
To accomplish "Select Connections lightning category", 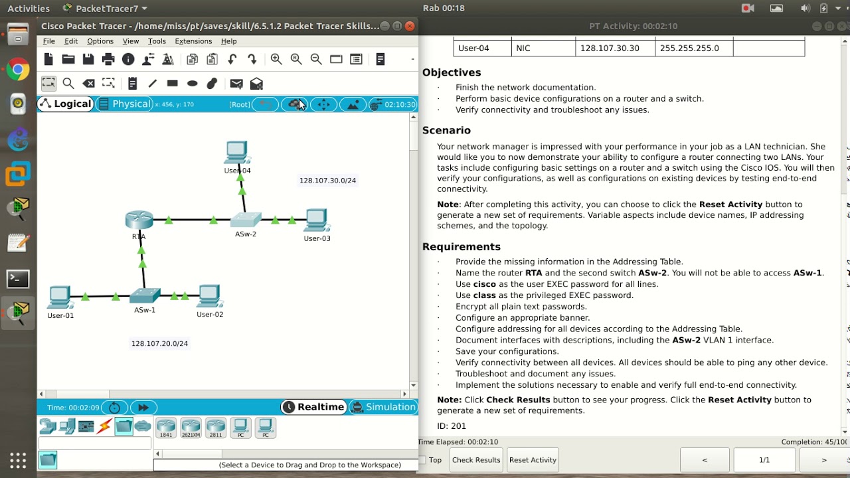I will coord(104,426).
